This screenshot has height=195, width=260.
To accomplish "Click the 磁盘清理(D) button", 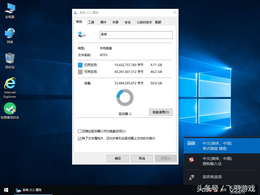I will [x=160, y=112].
